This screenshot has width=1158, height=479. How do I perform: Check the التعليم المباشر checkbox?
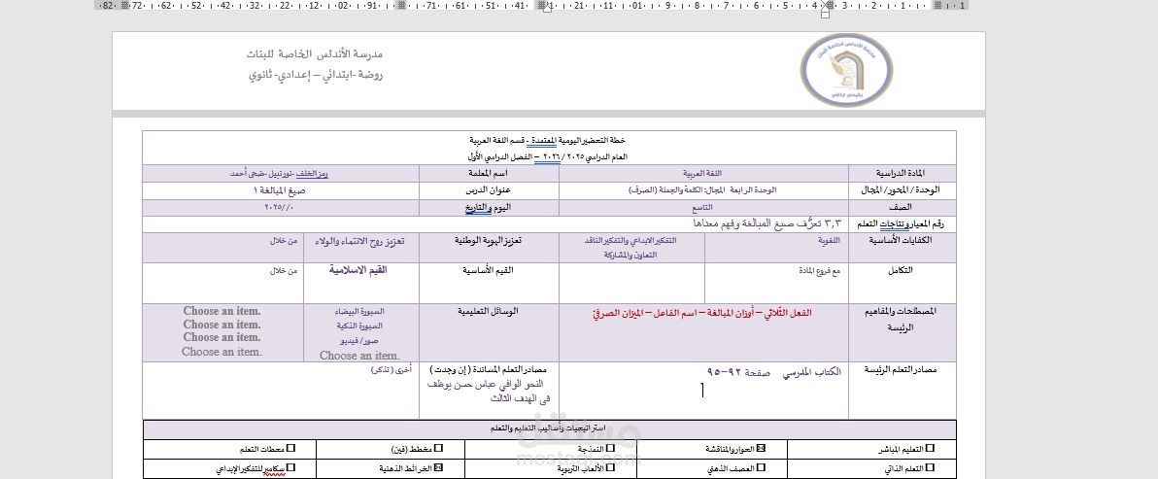930,448
